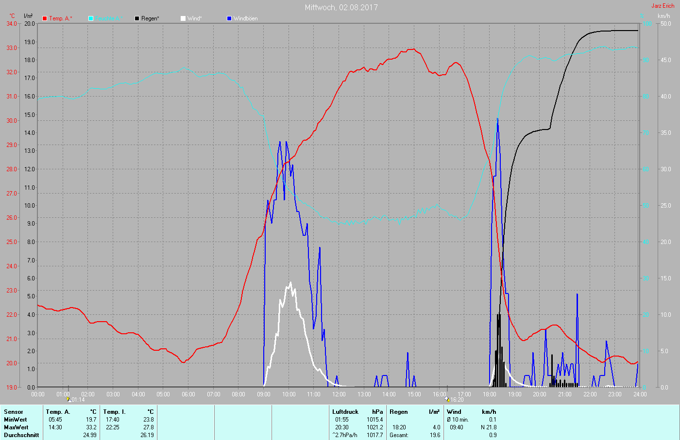680x440 pixels.
Task: Click the '25.0' wind speed axis label
Action: click(665, 206)
